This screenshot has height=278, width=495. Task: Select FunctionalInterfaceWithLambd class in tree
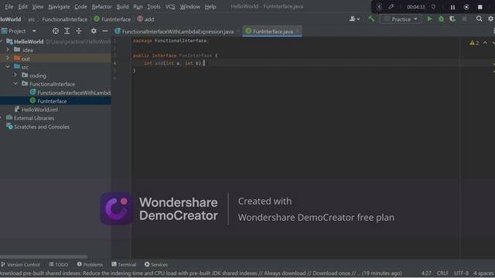click(x=70, y=93)
